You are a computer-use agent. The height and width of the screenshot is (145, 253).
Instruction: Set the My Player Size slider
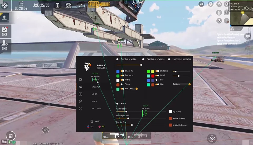141,118
